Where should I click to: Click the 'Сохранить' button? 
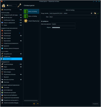click(x=95, y=104)
